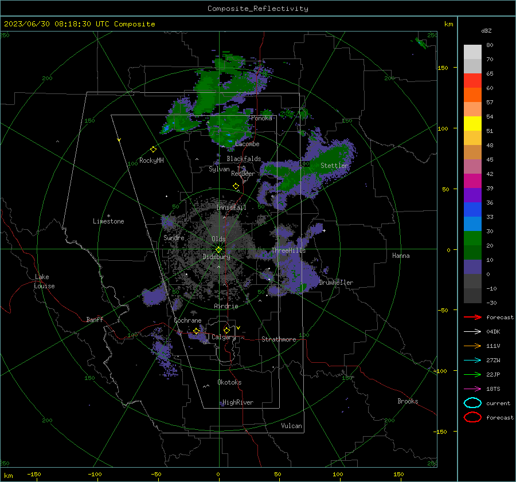Click the Strathmore city label
This screenshot has height=482, width=516.
tap(279, 339)
